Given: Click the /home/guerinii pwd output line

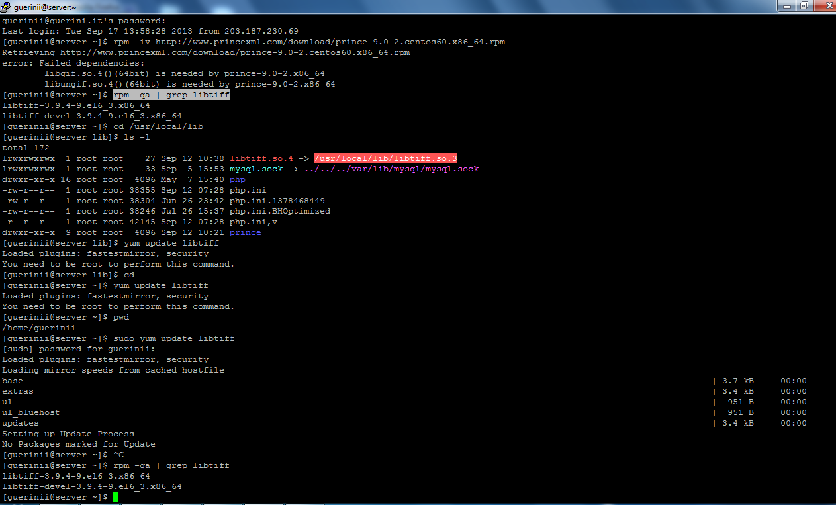Looking at the screenshot, I should coord(38,328).
